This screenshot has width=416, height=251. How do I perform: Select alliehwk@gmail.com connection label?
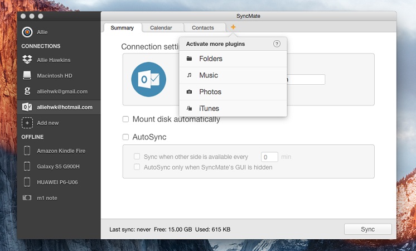point(62,91)
